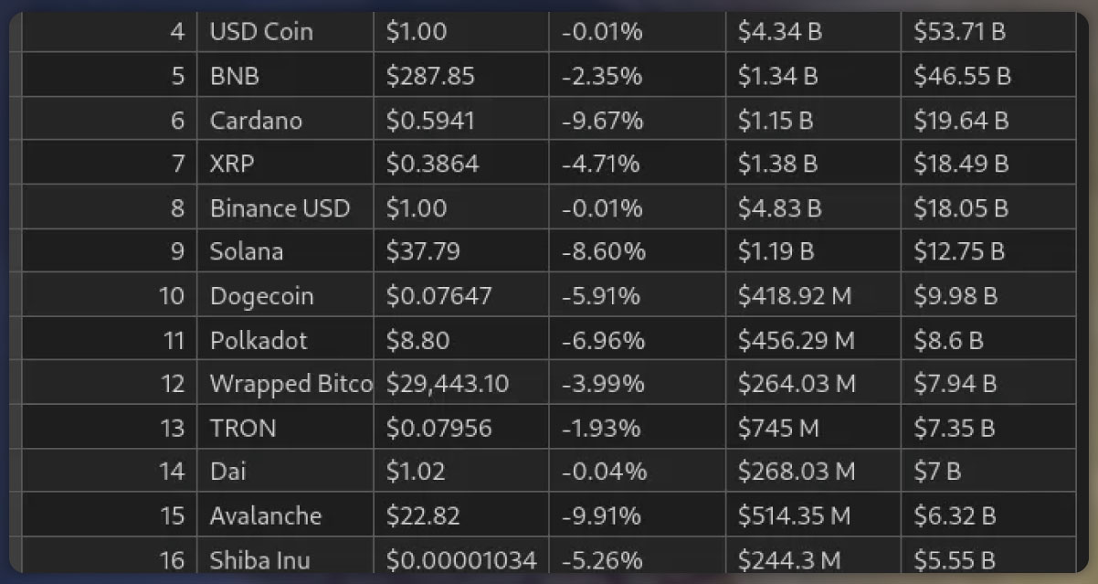Select the Cardano row name
The image size is (1098, 584).
point(285,120)
